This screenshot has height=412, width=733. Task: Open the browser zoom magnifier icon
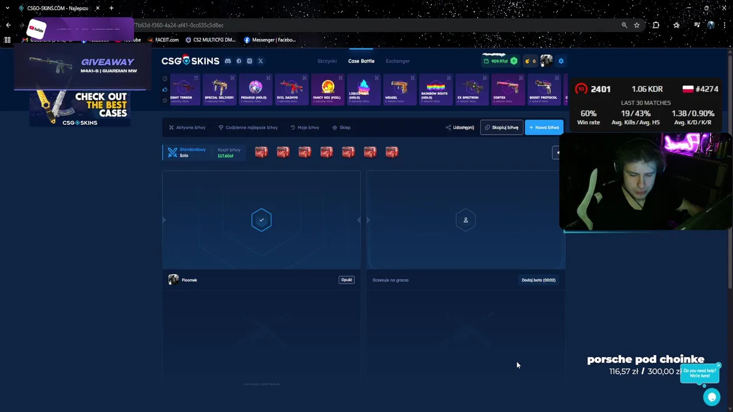(x=624, y=25)
